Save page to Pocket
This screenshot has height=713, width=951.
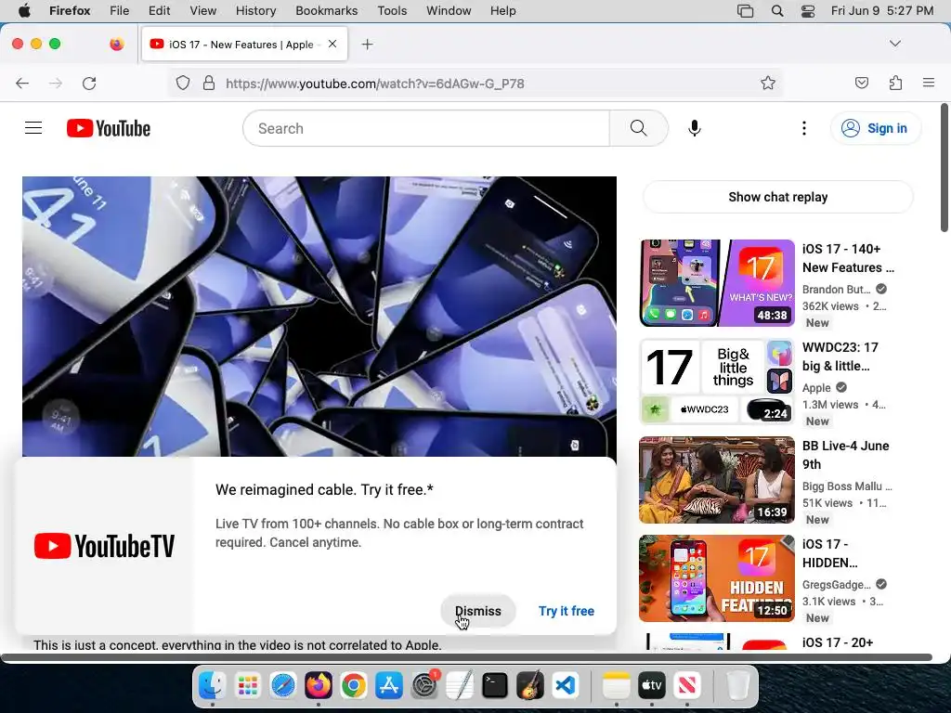[861, 83]
